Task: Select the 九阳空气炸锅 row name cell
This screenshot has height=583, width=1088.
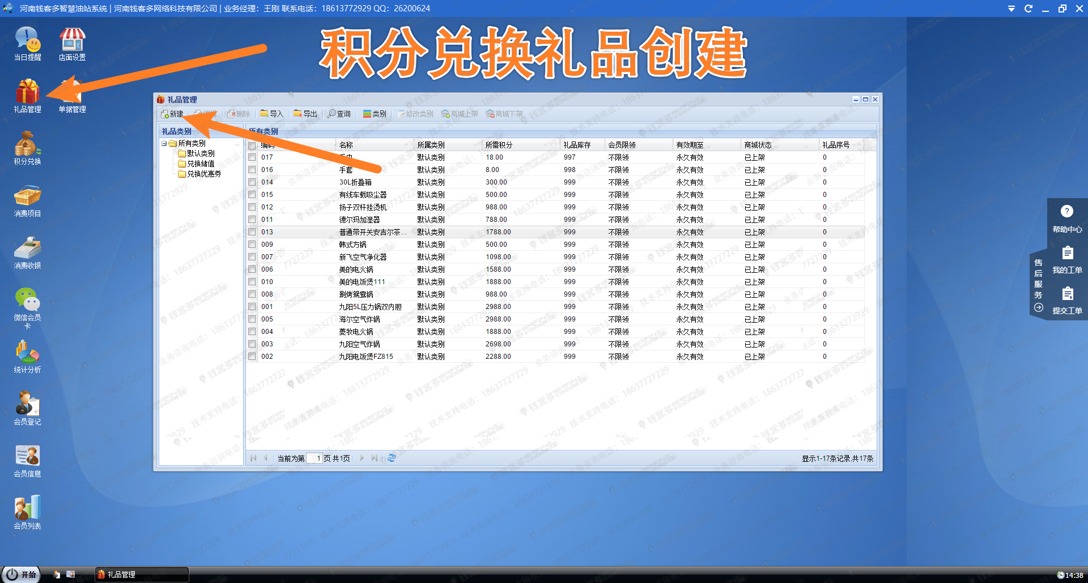Action: point(359,344)
